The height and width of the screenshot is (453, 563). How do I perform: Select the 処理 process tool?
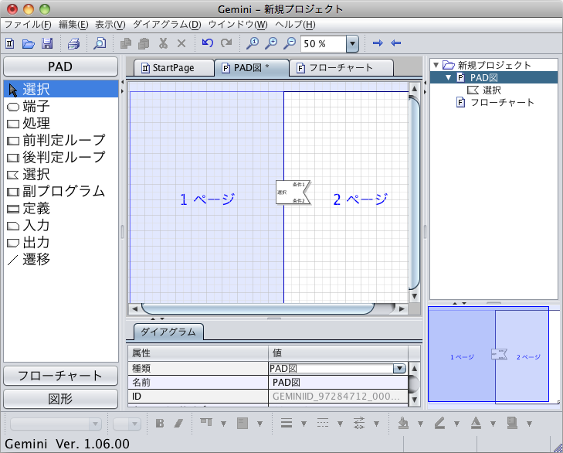point(61,124)
